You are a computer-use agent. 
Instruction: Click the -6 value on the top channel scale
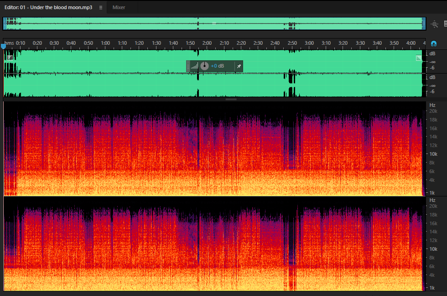(x=432, y=68)
